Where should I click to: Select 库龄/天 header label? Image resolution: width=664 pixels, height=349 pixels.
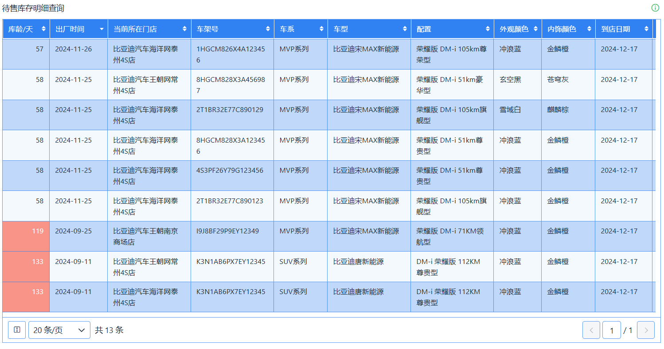click(21, 29)
